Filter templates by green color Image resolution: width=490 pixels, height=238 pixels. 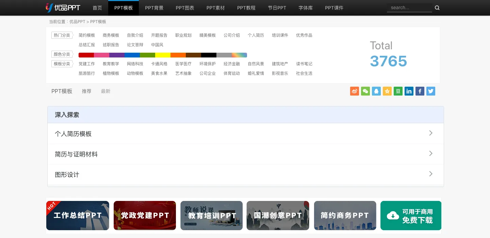pyautogui.click(x=147, y=55)
